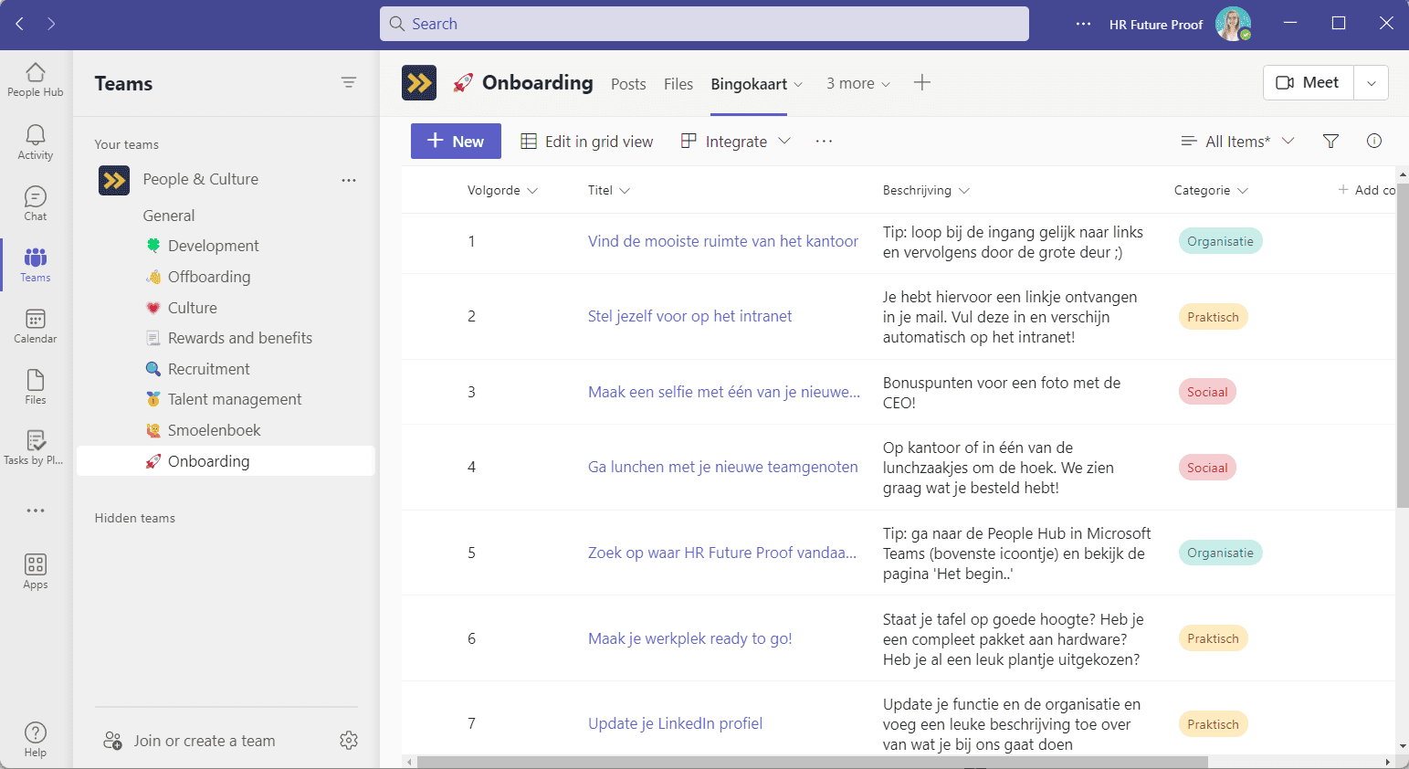Switch to the Files tab

678,84
